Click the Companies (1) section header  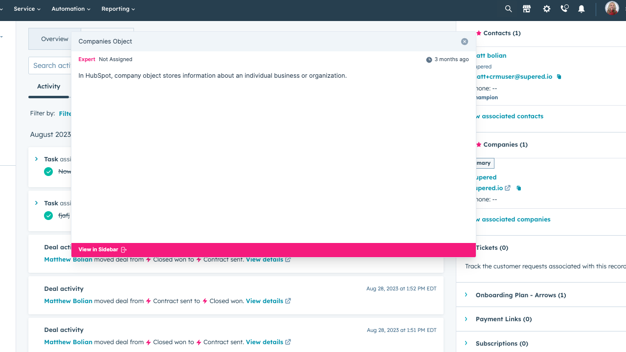tap(505, 145)
